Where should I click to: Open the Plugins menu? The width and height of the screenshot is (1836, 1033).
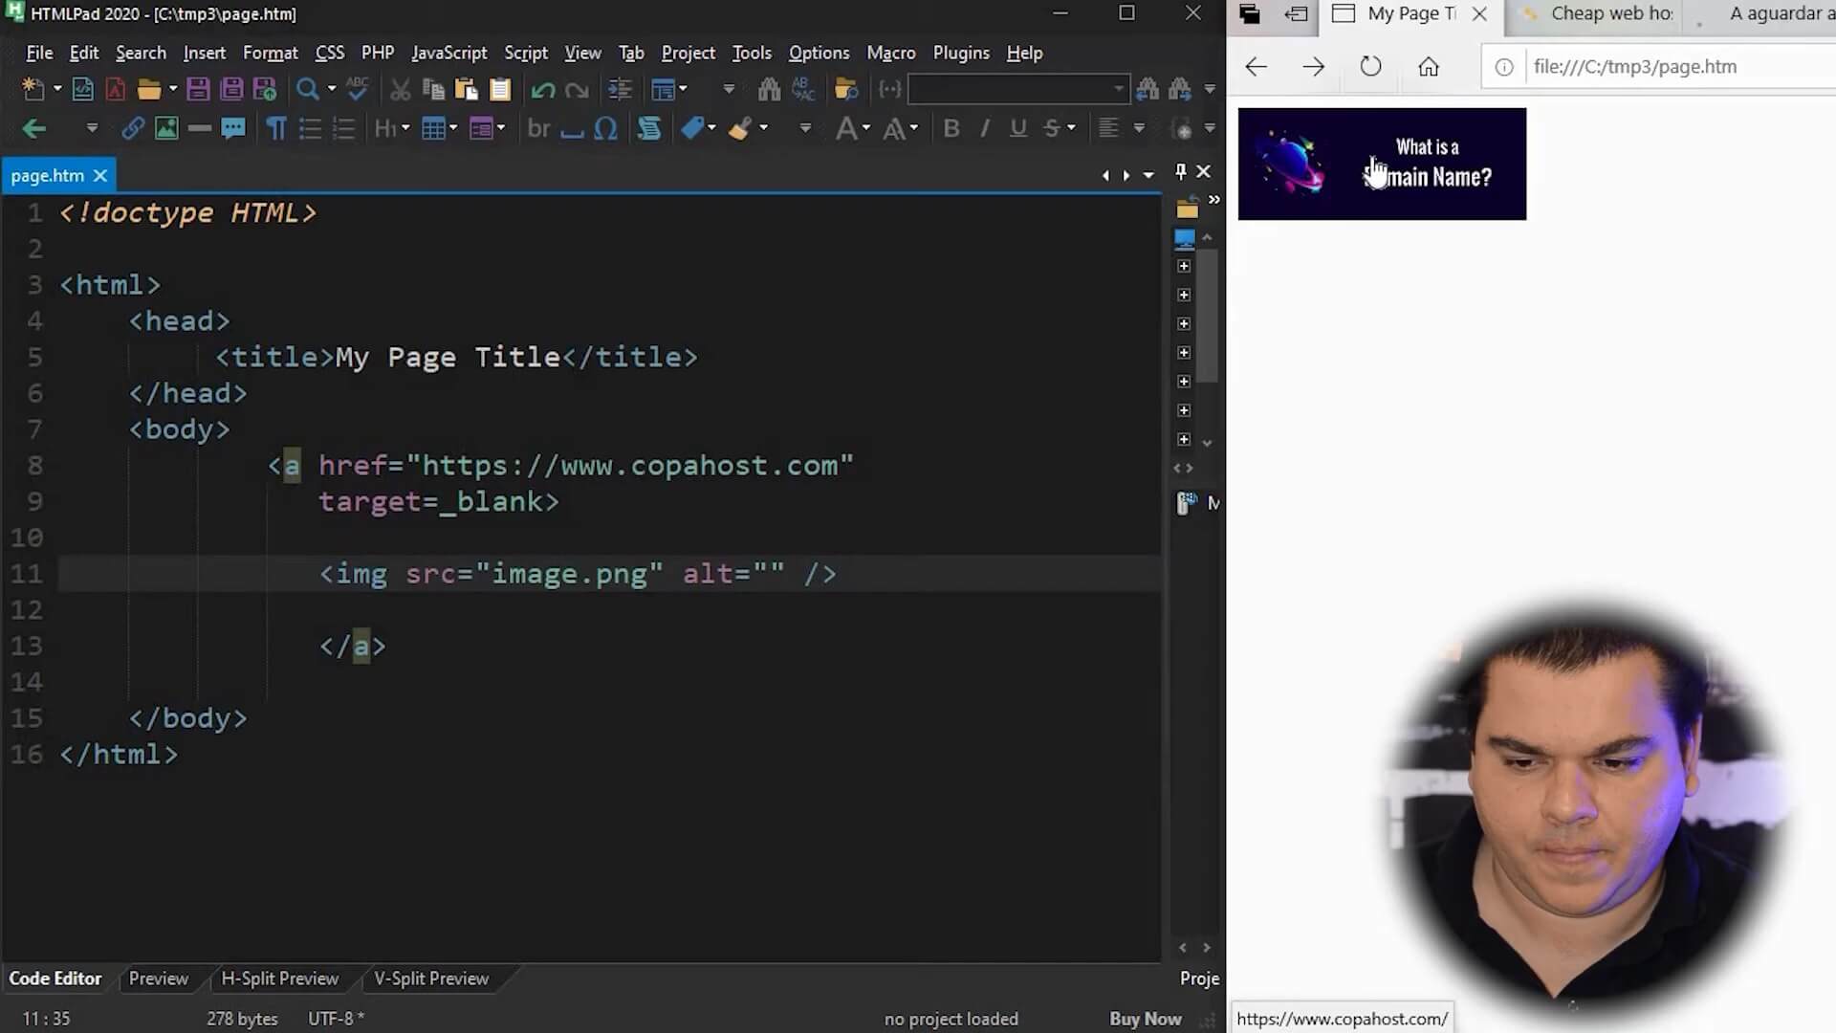tap(961, 53)
